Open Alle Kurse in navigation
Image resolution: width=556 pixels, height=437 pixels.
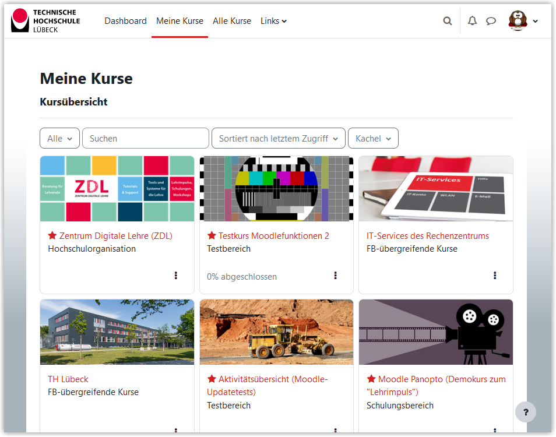[232, 21]
